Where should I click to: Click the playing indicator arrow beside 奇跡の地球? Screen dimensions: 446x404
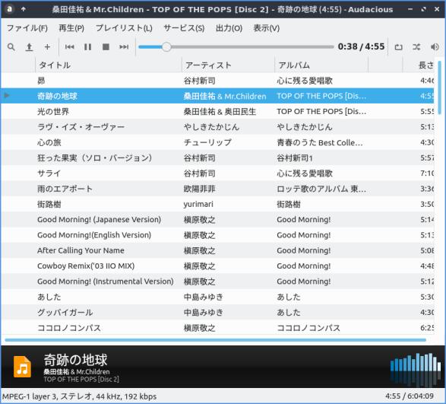coord(7,95)
